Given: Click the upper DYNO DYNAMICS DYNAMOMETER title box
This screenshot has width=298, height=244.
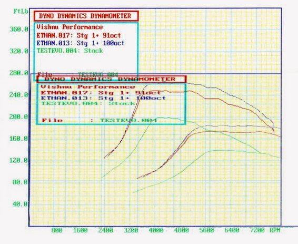Looking at the screenshot, I should click(x=86, y=16).
